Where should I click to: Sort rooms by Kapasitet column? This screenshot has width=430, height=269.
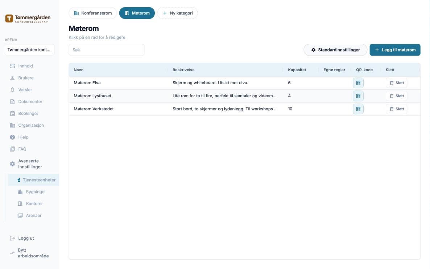click(297, 70)
